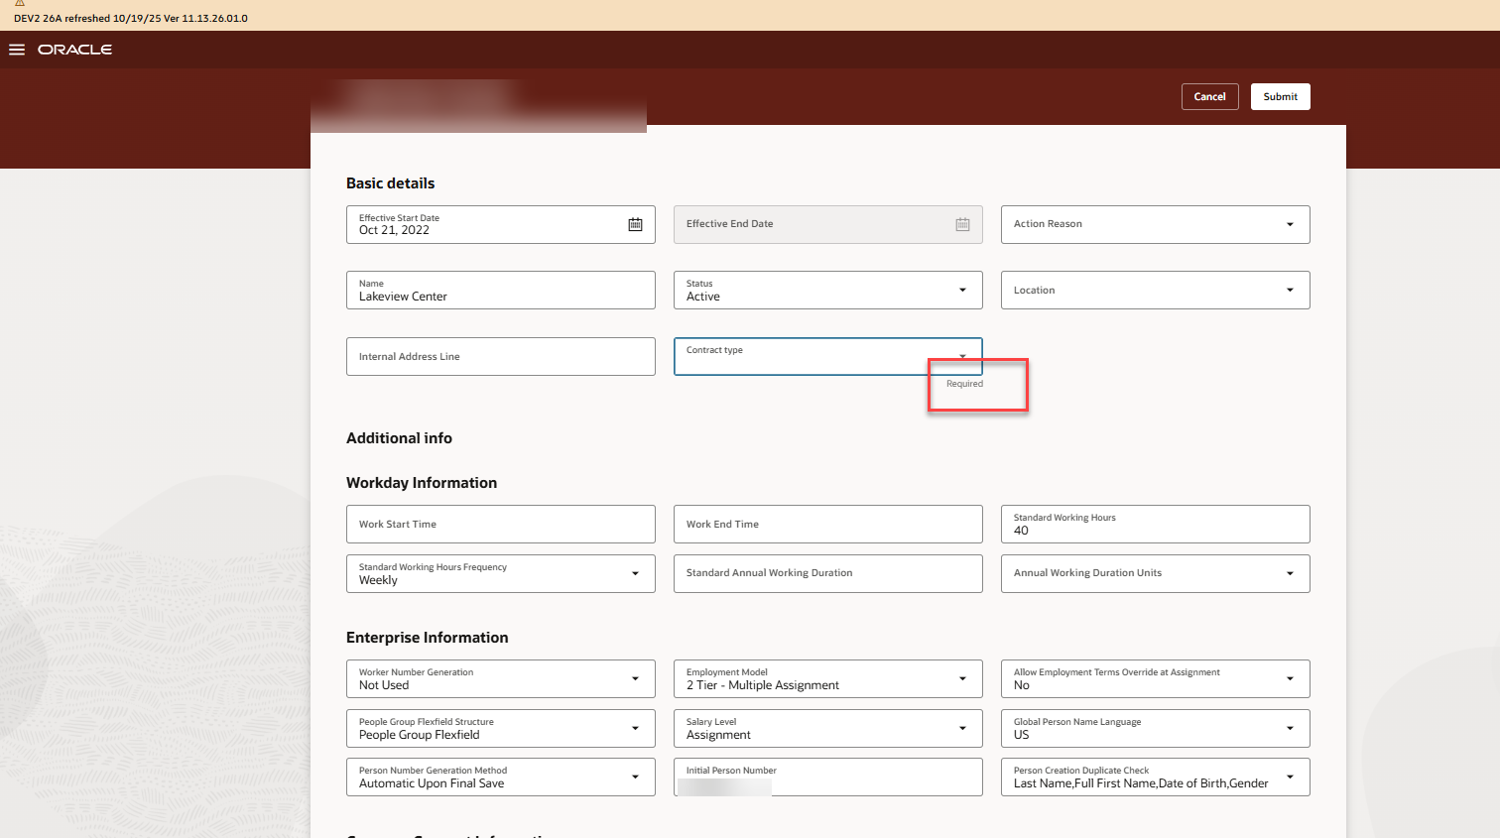Click Standard Annual Working Duration field
Screen dimensions: 1500x838
828,573
